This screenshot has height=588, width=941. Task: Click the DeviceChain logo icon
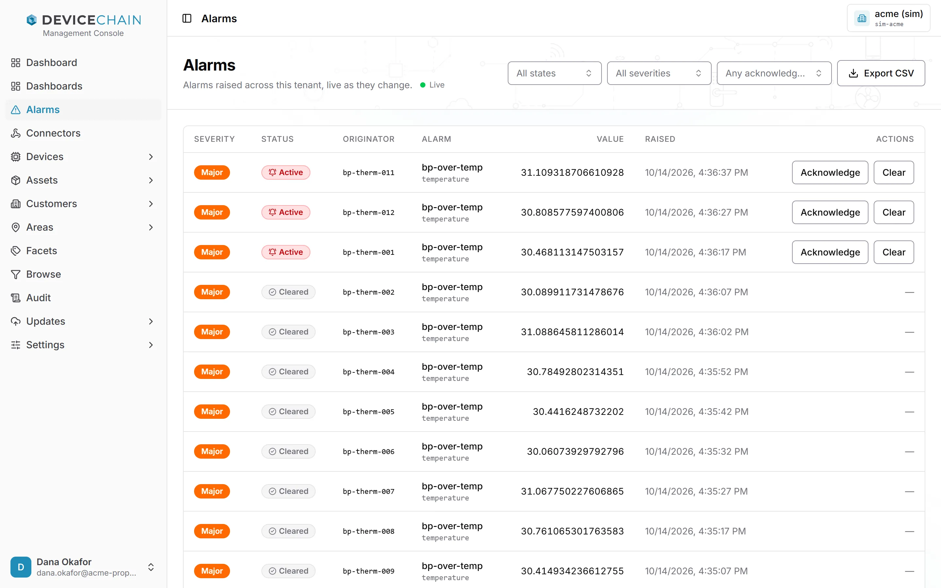click(31, 20)
